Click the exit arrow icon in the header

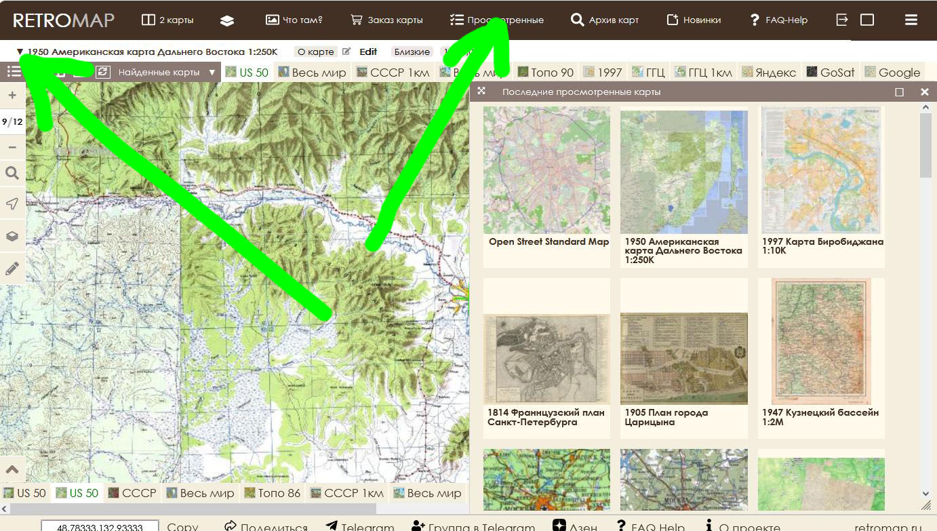842,20
